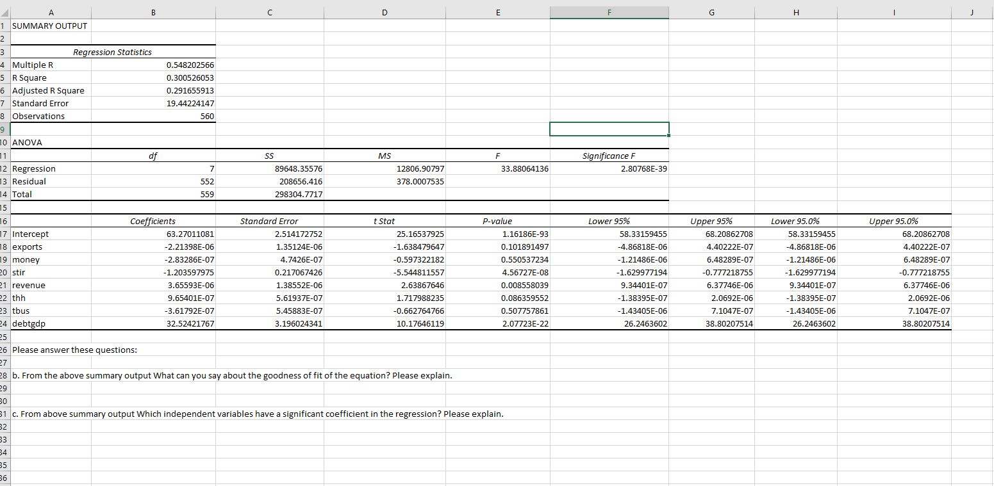The image size is (994, 486).
Task: Click the currently outlined empty cell F9
Action: (x=608, y=129)
